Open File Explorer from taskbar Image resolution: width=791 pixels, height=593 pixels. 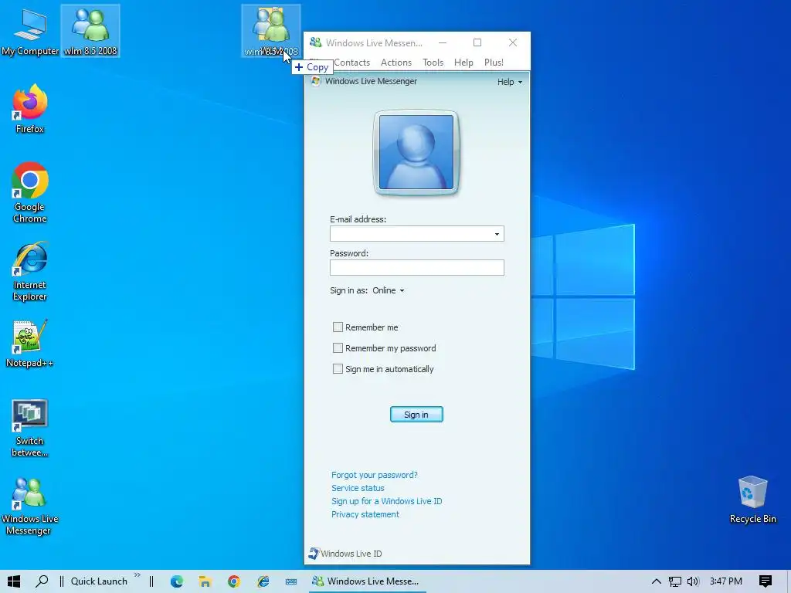point(205,581)
